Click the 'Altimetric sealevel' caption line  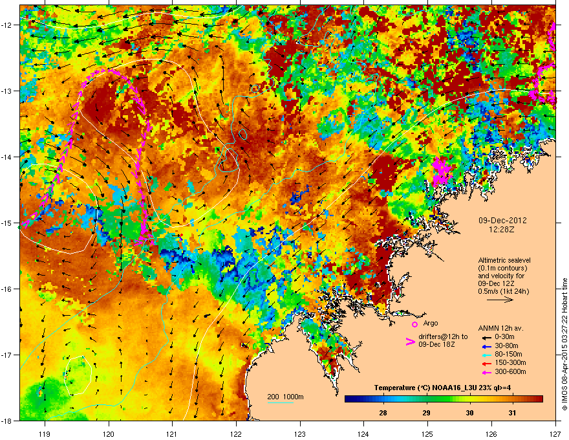point(504,260)
